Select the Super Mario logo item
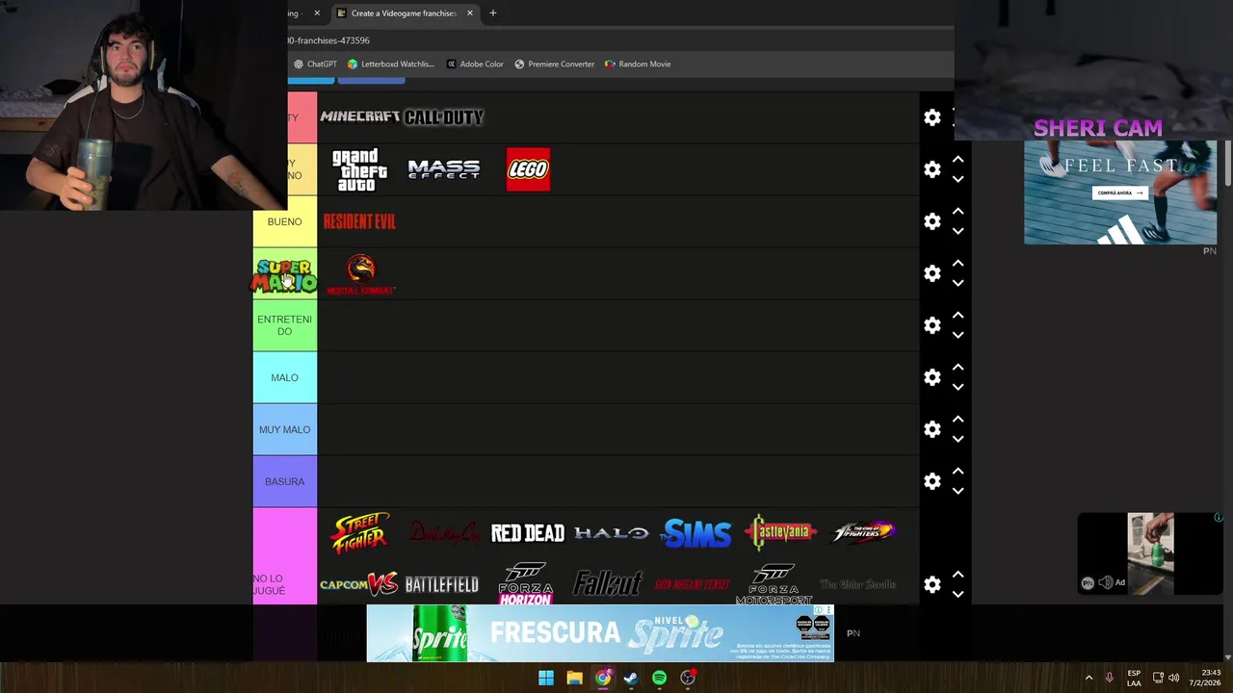Screen dimensions: 1233x693 pyautogui.click(x=284, y=274)
